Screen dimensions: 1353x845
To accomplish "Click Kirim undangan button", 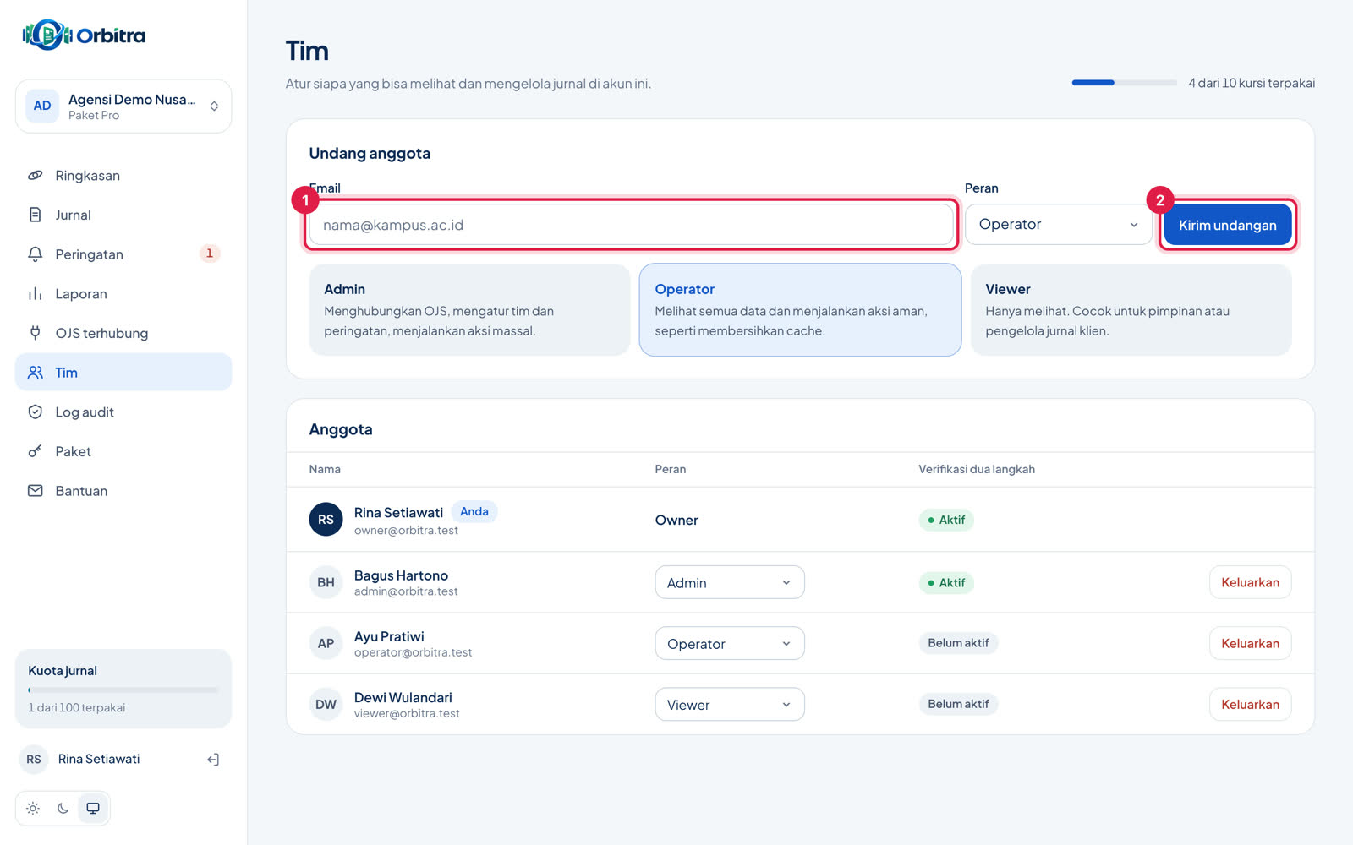I will click(1227, 225).
